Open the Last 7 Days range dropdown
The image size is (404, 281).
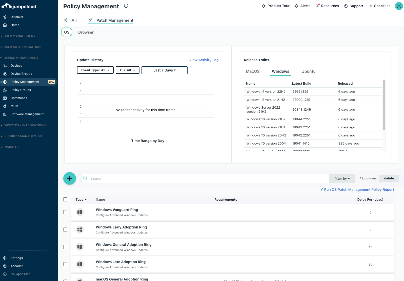(164, 70)
